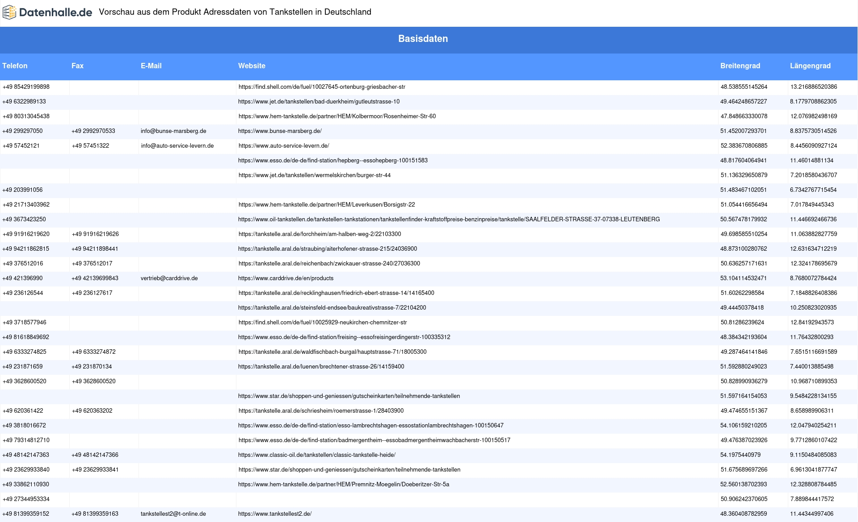The width and height of the screenshot is (858, 522).
Task: Click fax number +49 81399359163
Action: [95, 514]
